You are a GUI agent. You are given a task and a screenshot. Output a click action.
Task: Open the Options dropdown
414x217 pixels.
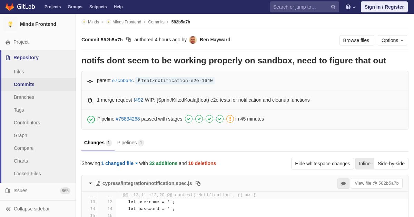392,40
